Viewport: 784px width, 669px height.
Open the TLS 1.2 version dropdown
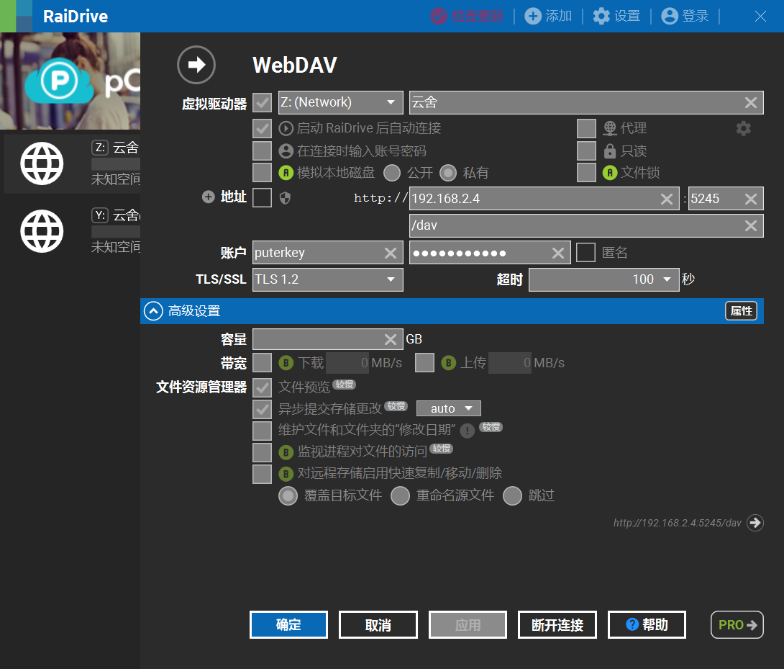(327, 279)
